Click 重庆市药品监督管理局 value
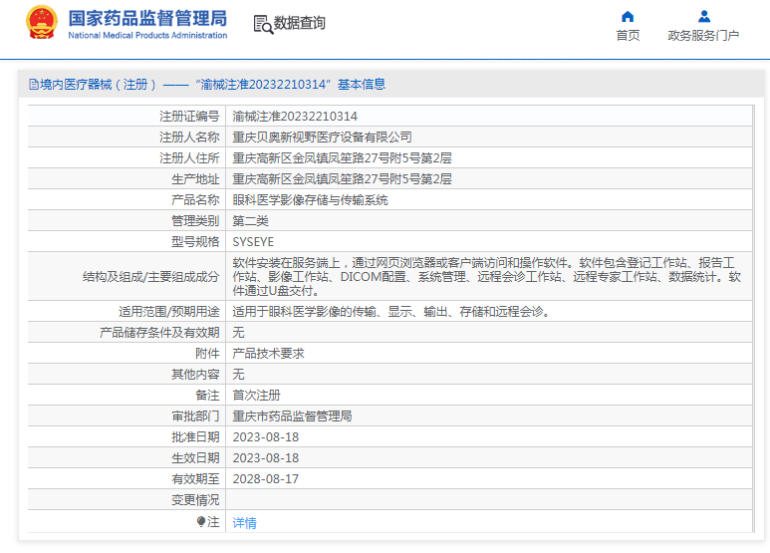The width and height of the screenshot is (770, 553). tap(292, 416)
